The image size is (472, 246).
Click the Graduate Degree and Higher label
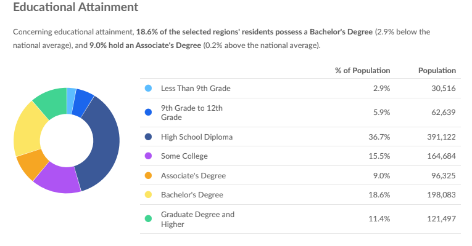click(198, 219)
